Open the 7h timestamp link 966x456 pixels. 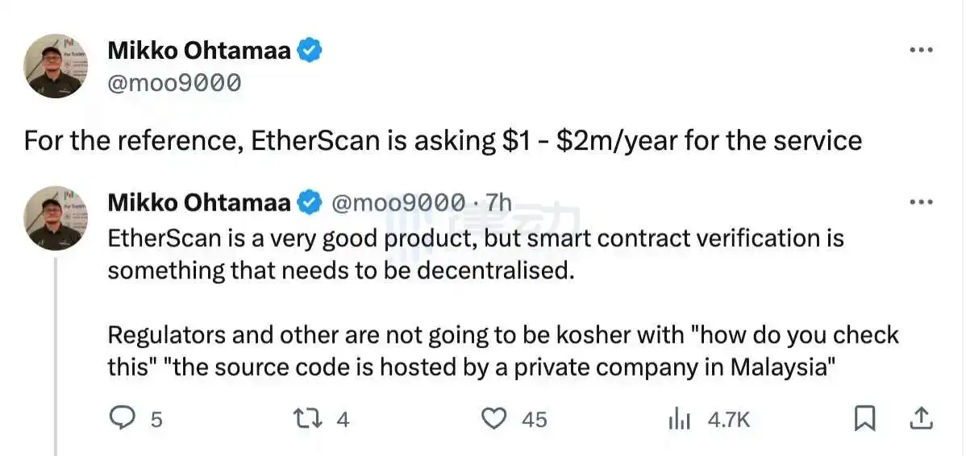tap(499, 203)
